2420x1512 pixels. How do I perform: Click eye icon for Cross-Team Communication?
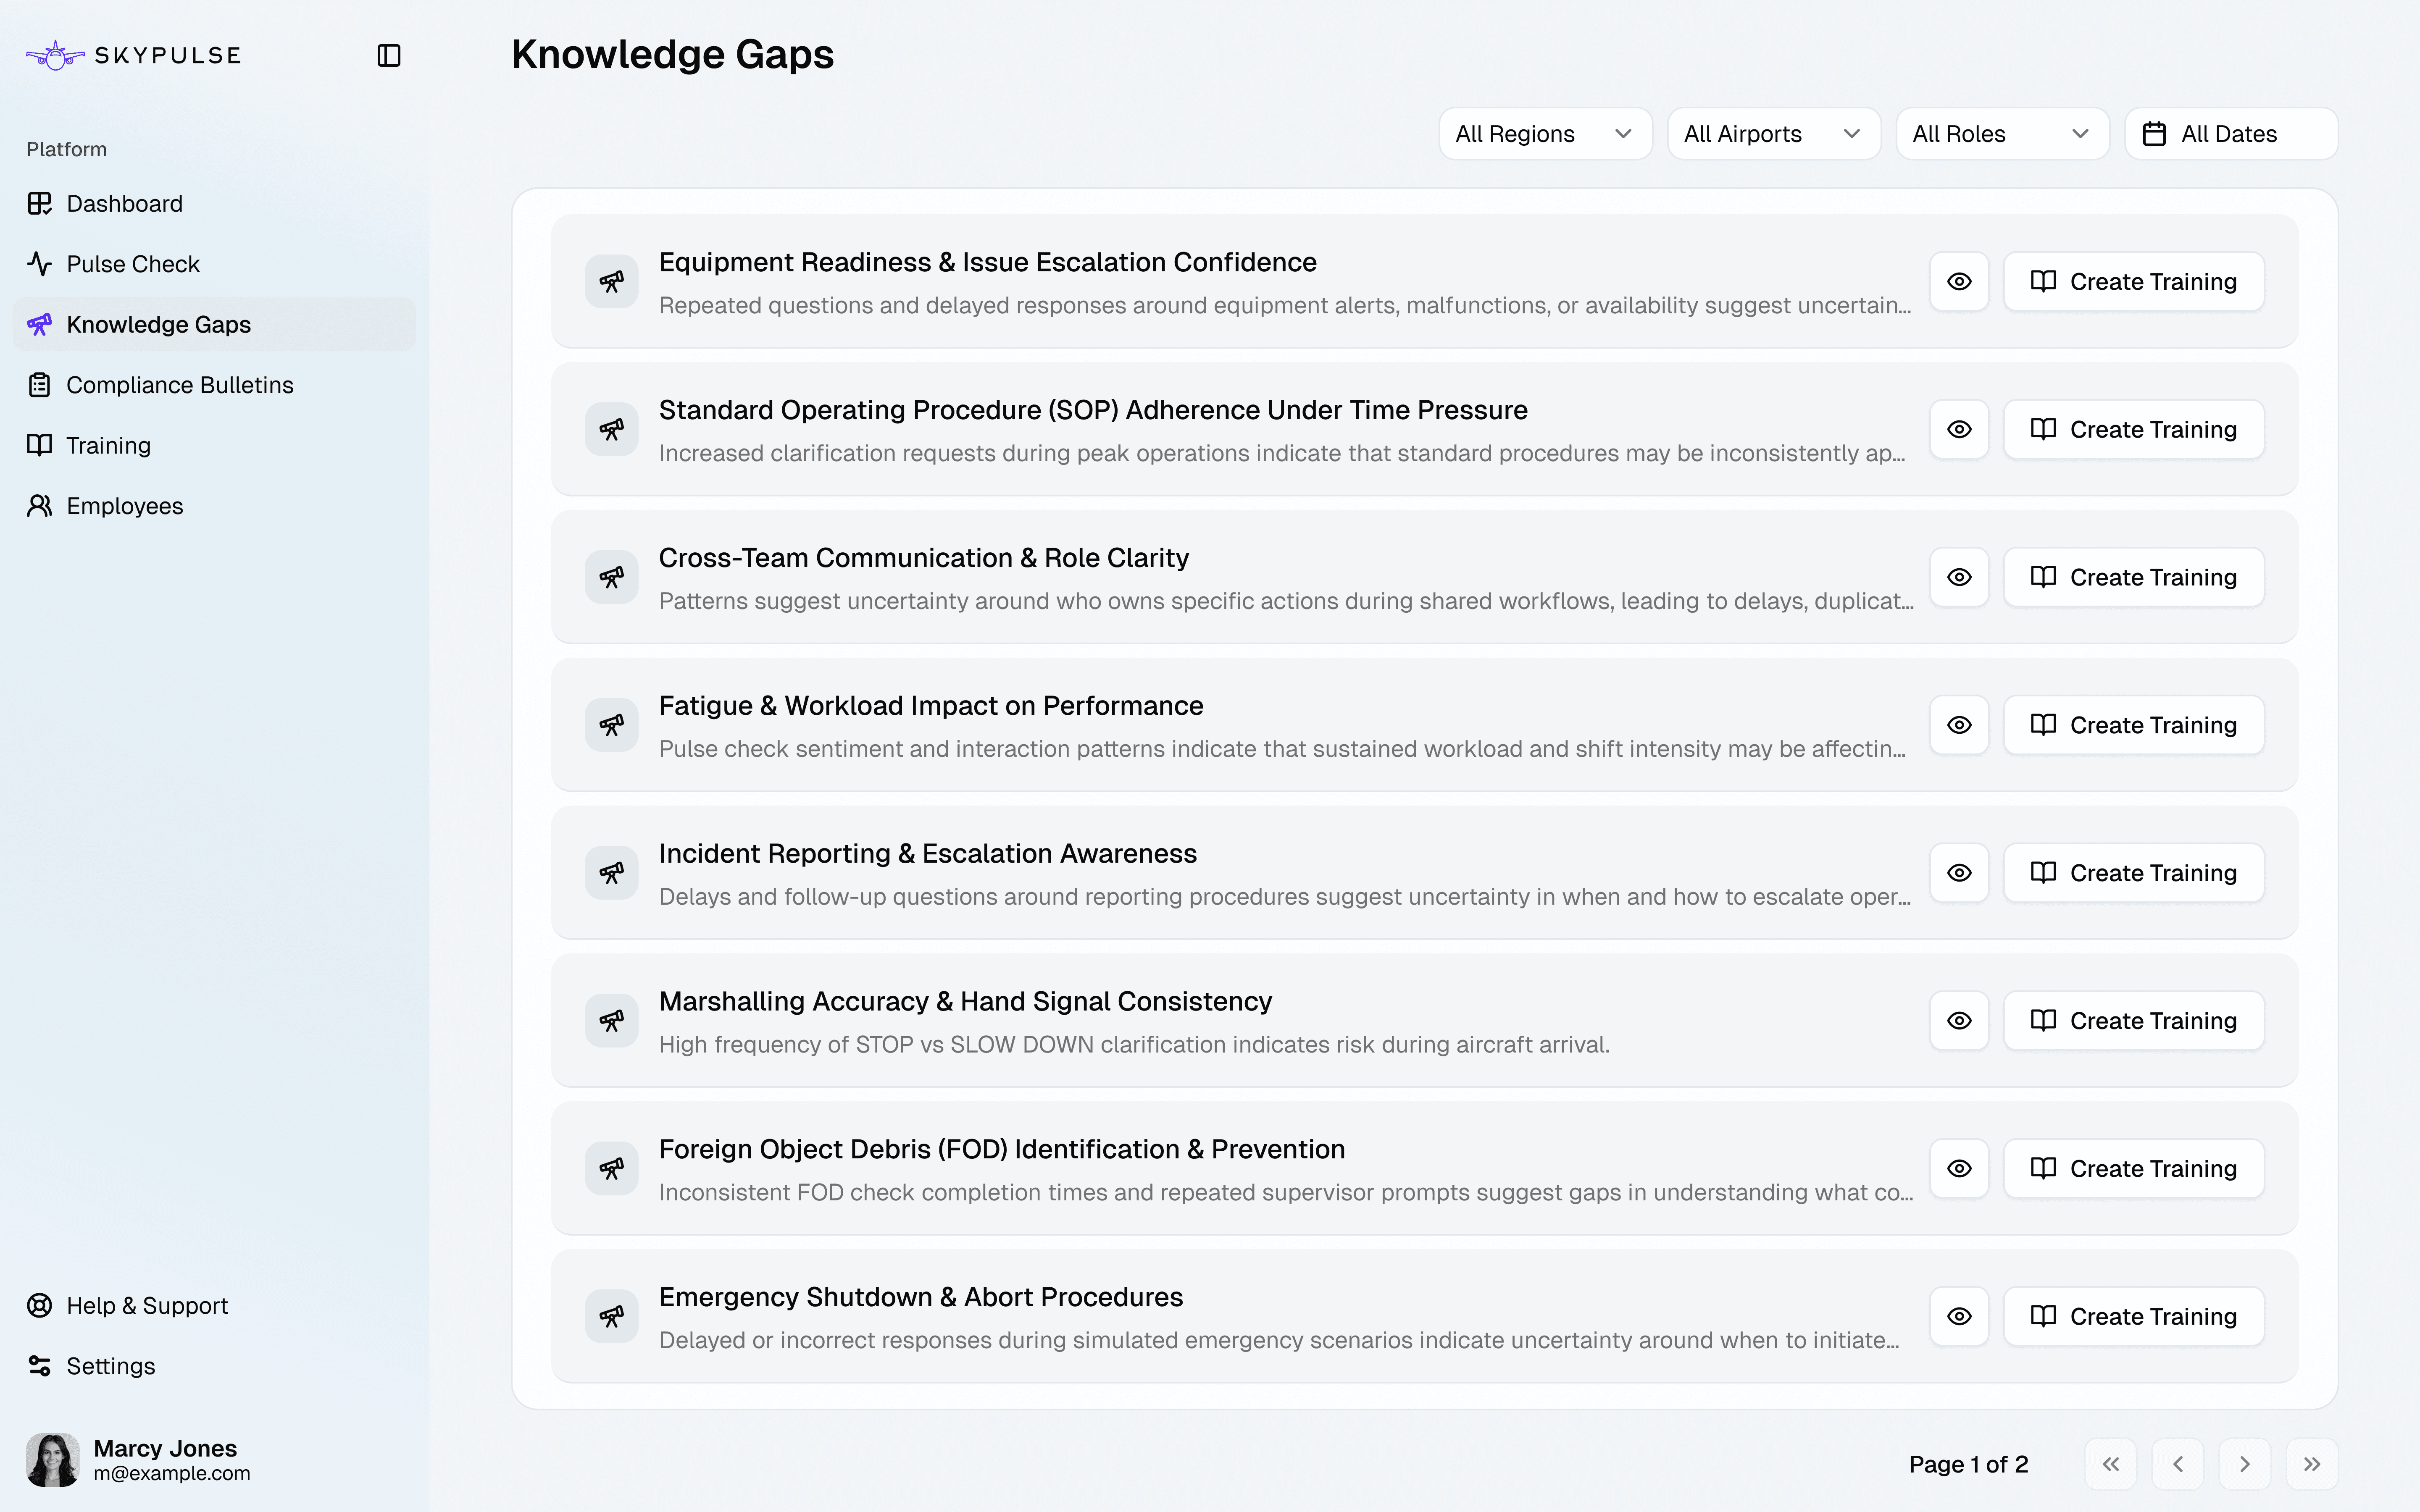pos(1959,577)
